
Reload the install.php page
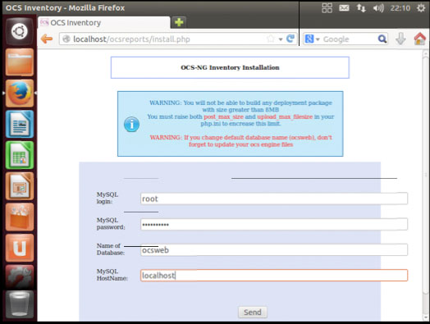(290, 39)
